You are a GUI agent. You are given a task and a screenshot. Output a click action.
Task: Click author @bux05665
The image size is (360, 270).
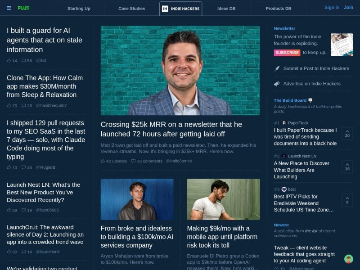[47, 210]
